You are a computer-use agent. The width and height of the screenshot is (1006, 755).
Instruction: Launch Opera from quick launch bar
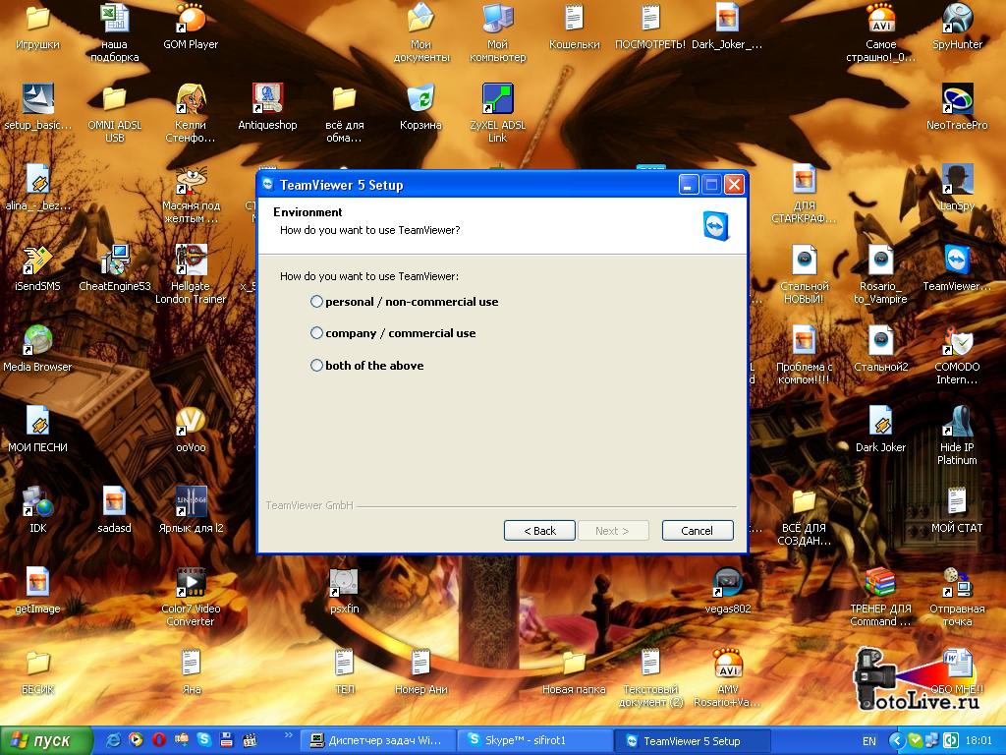(x=158, y=739)
